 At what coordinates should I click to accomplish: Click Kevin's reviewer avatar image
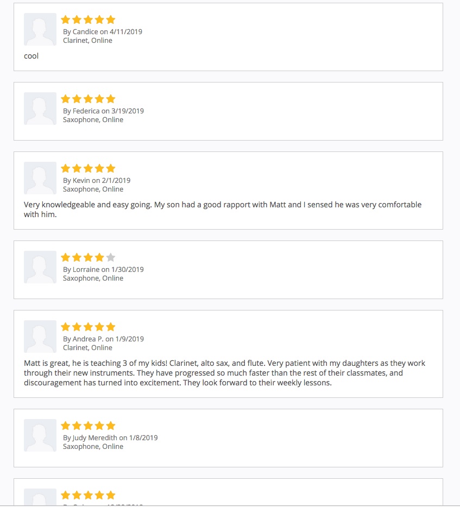click(40, 178)
